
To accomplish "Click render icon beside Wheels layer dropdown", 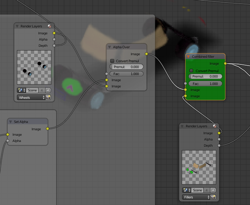I will point(48,98).
